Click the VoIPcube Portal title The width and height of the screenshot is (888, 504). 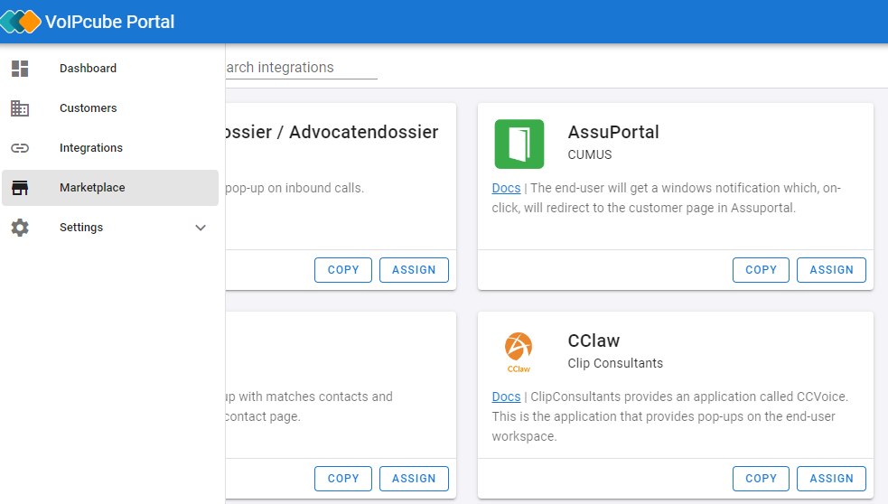click(110, 22)
